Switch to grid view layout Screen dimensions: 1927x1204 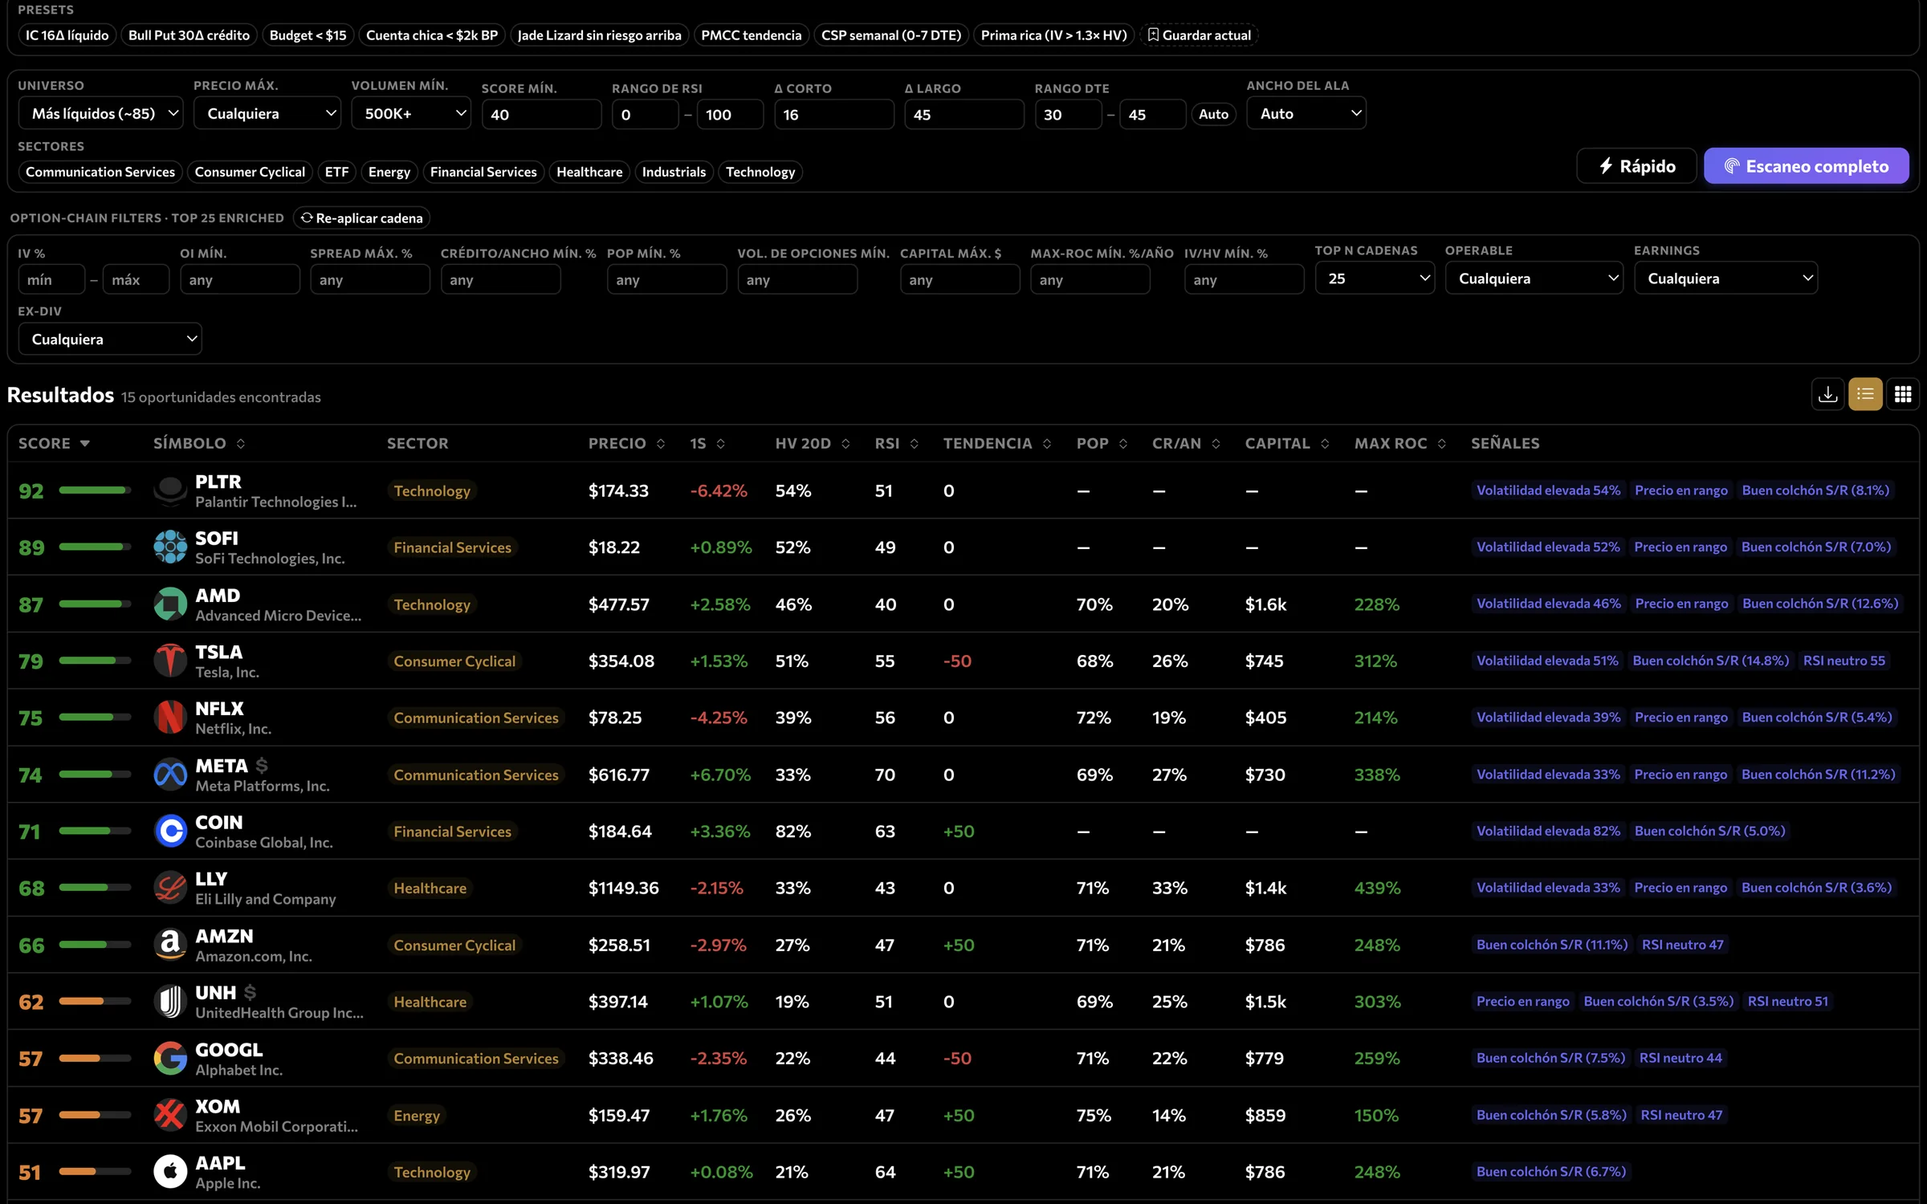coord(1902,394)
